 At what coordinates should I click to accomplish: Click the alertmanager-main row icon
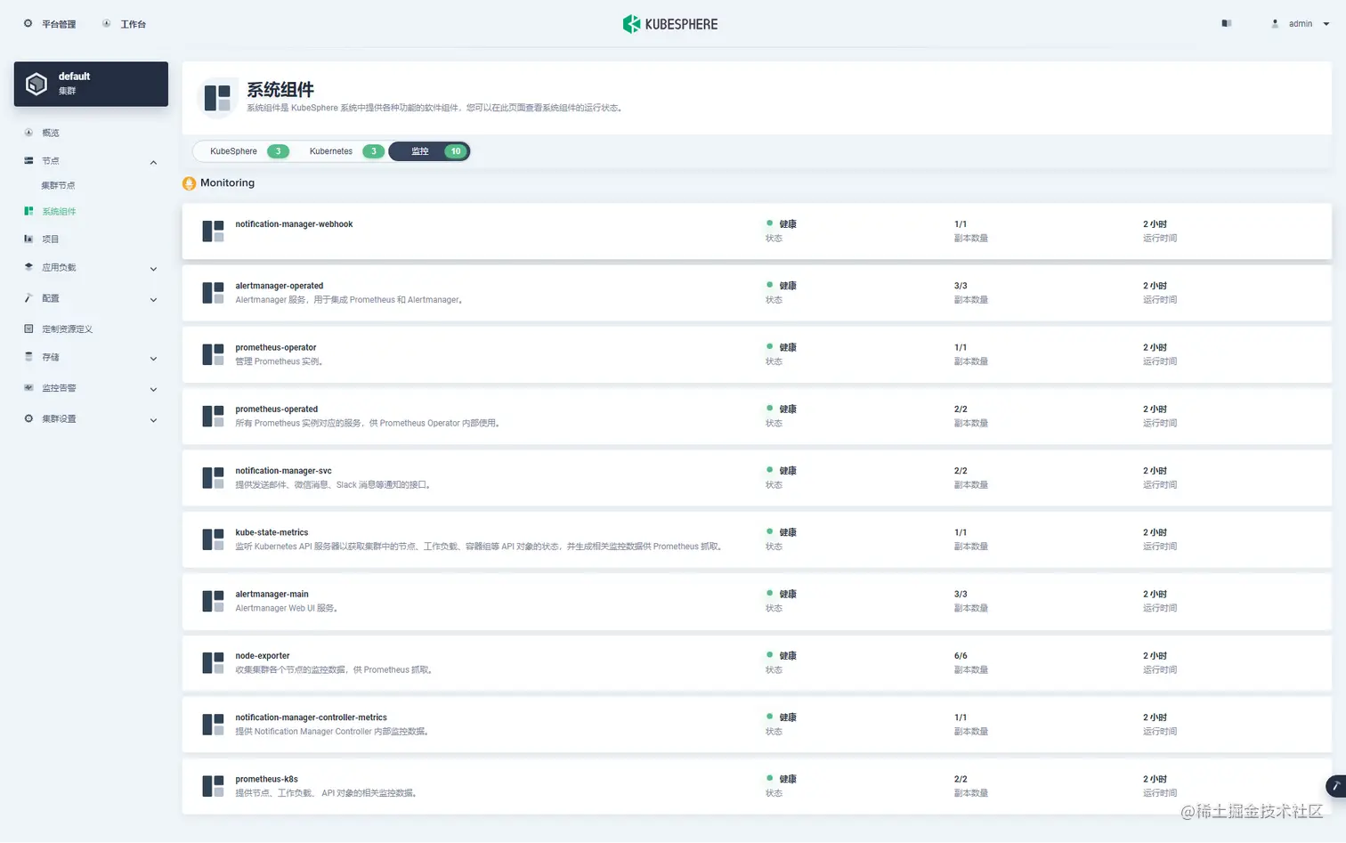(x=213, y=601)
